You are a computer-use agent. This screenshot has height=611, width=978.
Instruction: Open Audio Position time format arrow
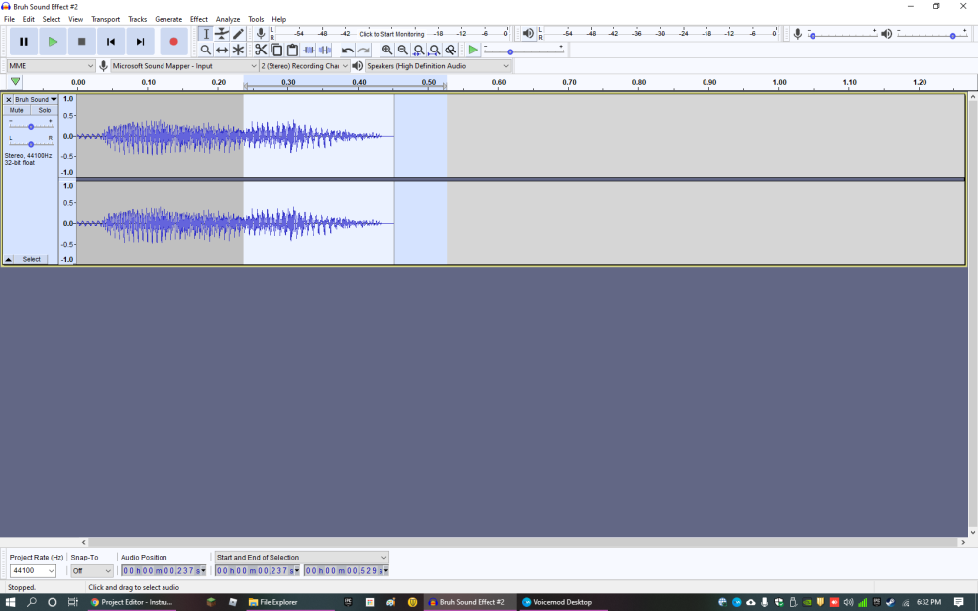(203, 571)
